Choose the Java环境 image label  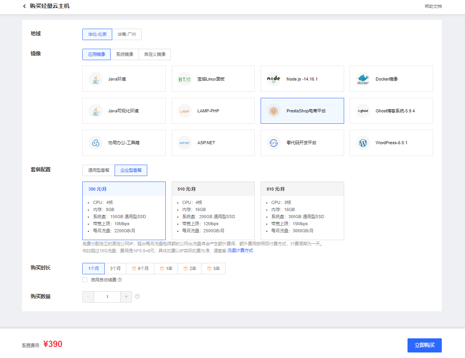pos(117,79)
